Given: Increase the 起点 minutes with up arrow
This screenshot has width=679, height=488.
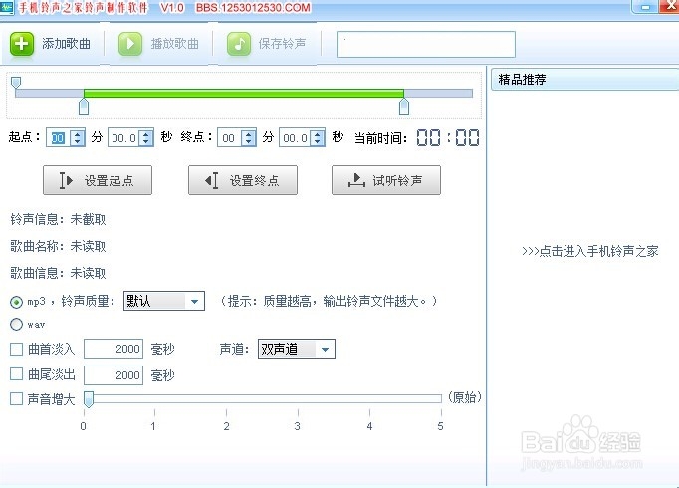Looking at the screenshot, I should pos(78,134).
